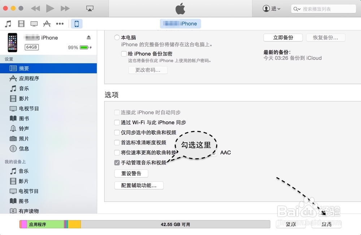This screenshot has width=361, height=235.
Task: Click yellow storage bar segment
Action: coord(74,224)
